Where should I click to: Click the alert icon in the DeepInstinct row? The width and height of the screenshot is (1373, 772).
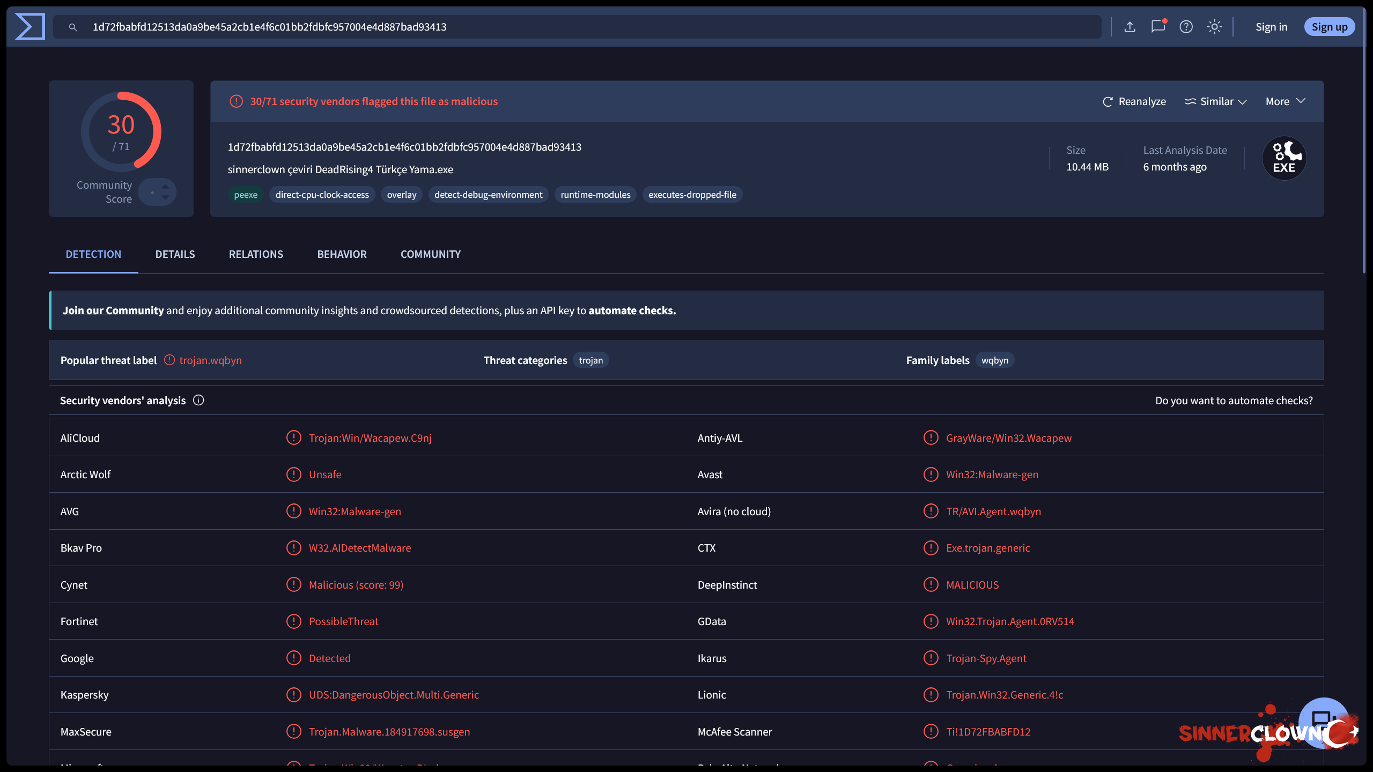click(931, 585)
